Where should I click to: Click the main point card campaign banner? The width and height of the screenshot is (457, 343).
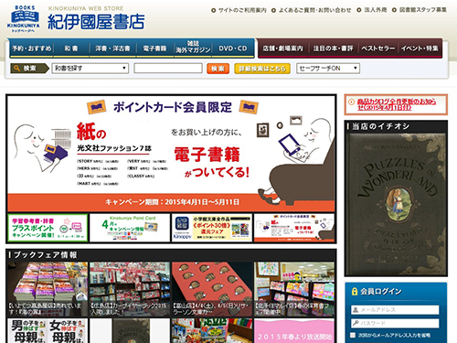(x=171, y=154)
